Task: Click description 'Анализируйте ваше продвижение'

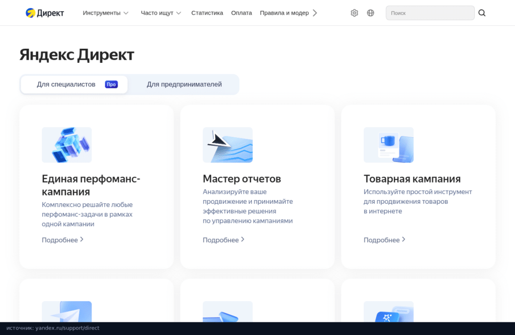Action: (247, 206)
